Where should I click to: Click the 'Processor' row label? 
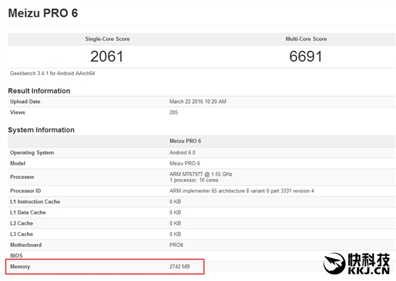(x=22, y=177)
